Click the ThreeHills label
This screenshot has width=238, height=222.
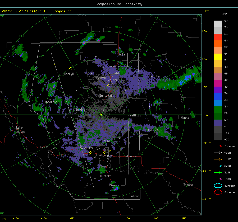click(133, 115)
